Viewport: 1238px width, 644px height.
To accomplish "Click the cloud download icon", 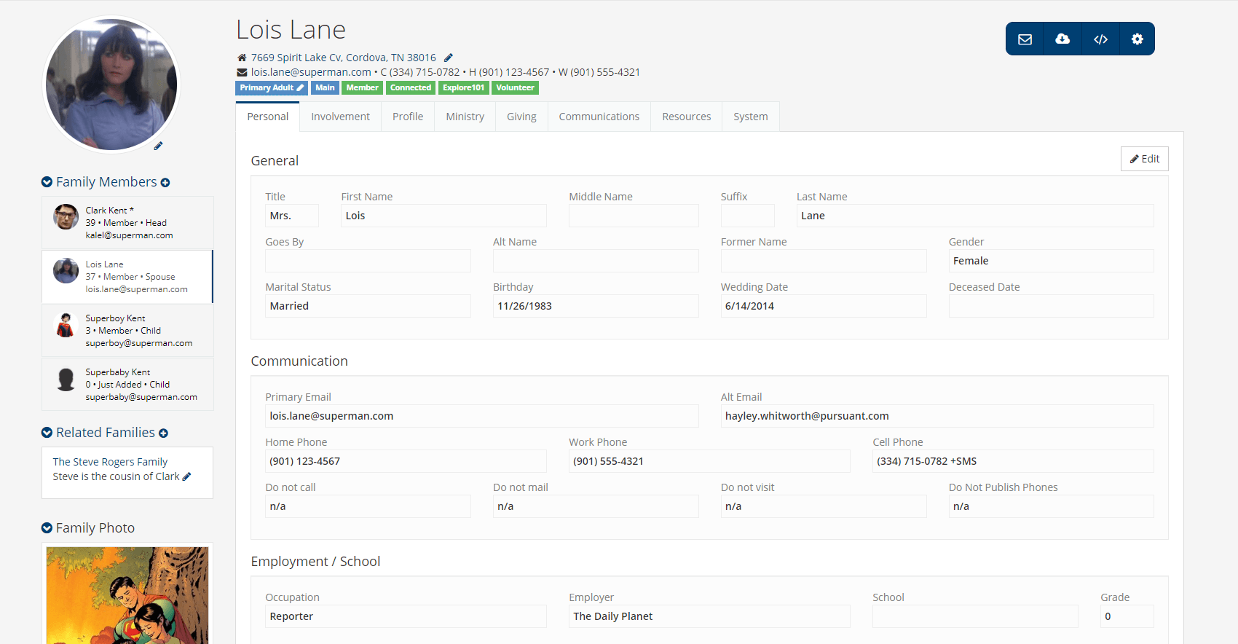I will 1062,39.
